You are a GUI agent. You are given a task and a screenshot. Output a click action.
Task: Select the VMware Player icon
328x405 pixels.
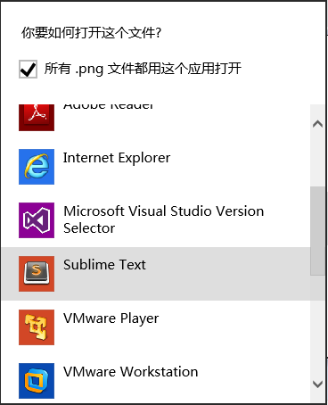coord(37,327)
